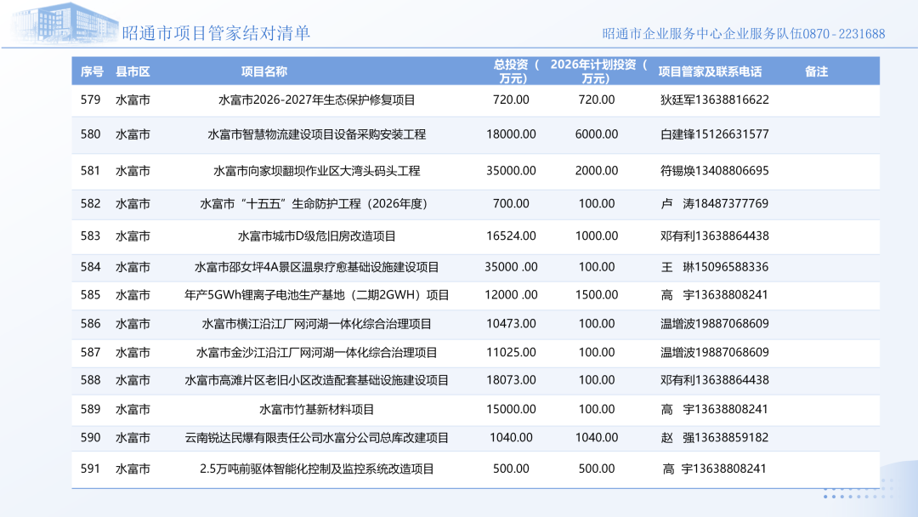Click the 总投资（万元）column header

coord(515,71)
